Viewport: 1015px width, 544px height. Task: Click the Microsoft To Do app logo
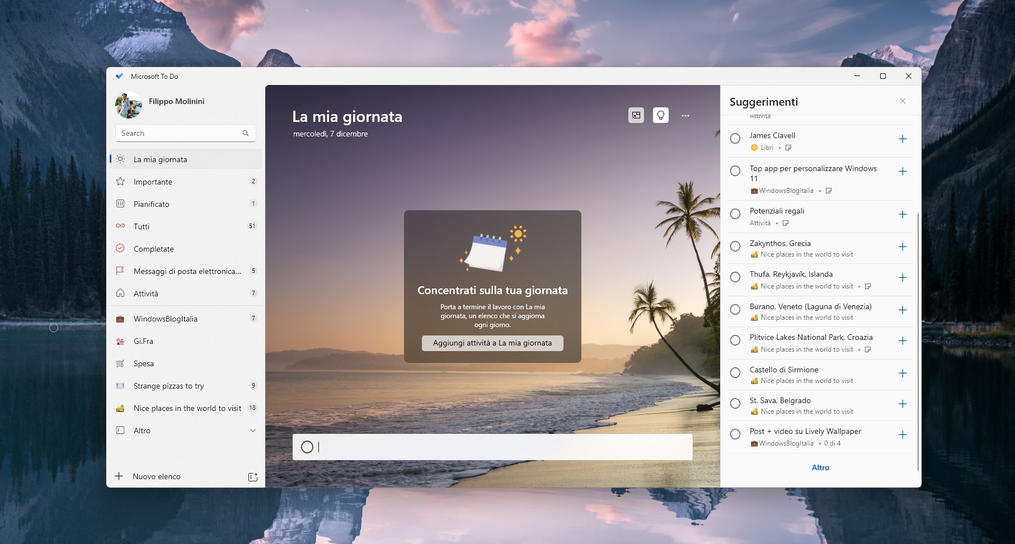click(119, 76)
